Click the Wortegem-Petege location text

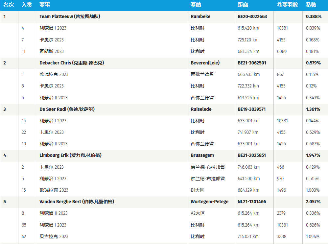coord(209,202)
